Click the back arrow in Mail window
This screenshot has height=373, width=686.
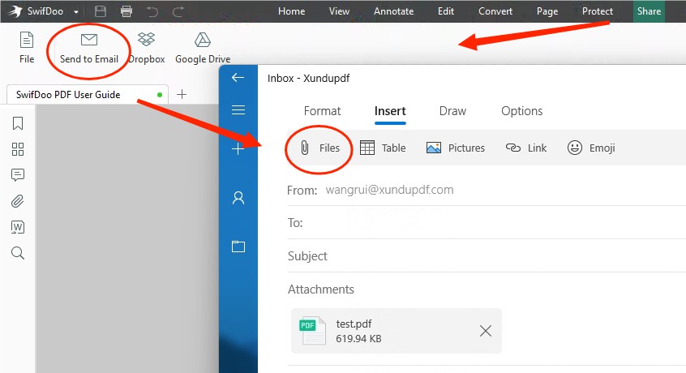(x=238, y=77)
